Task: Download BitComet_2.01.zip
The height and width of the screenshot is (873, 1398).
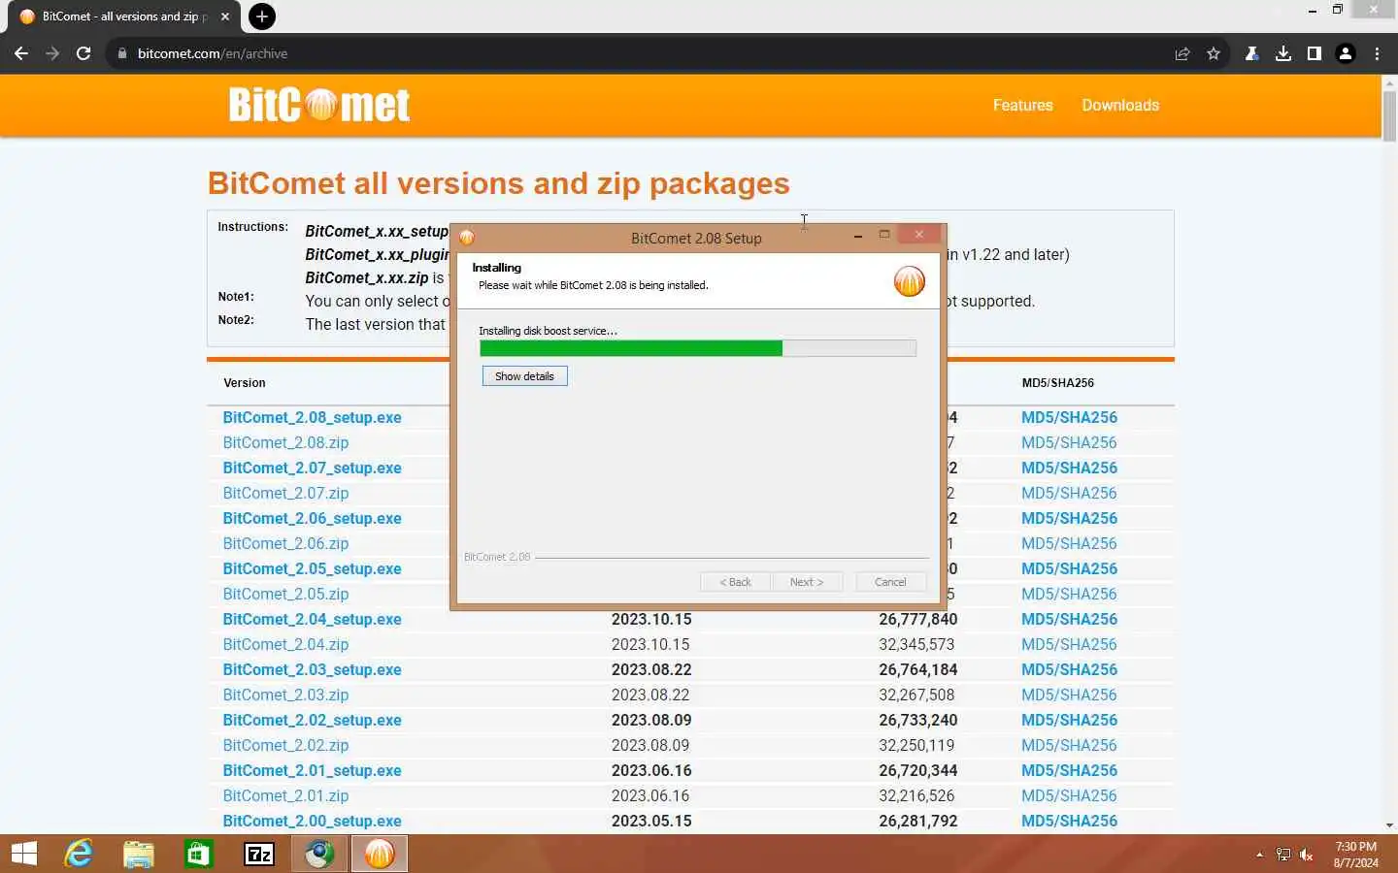Action: tap(285, 795)
